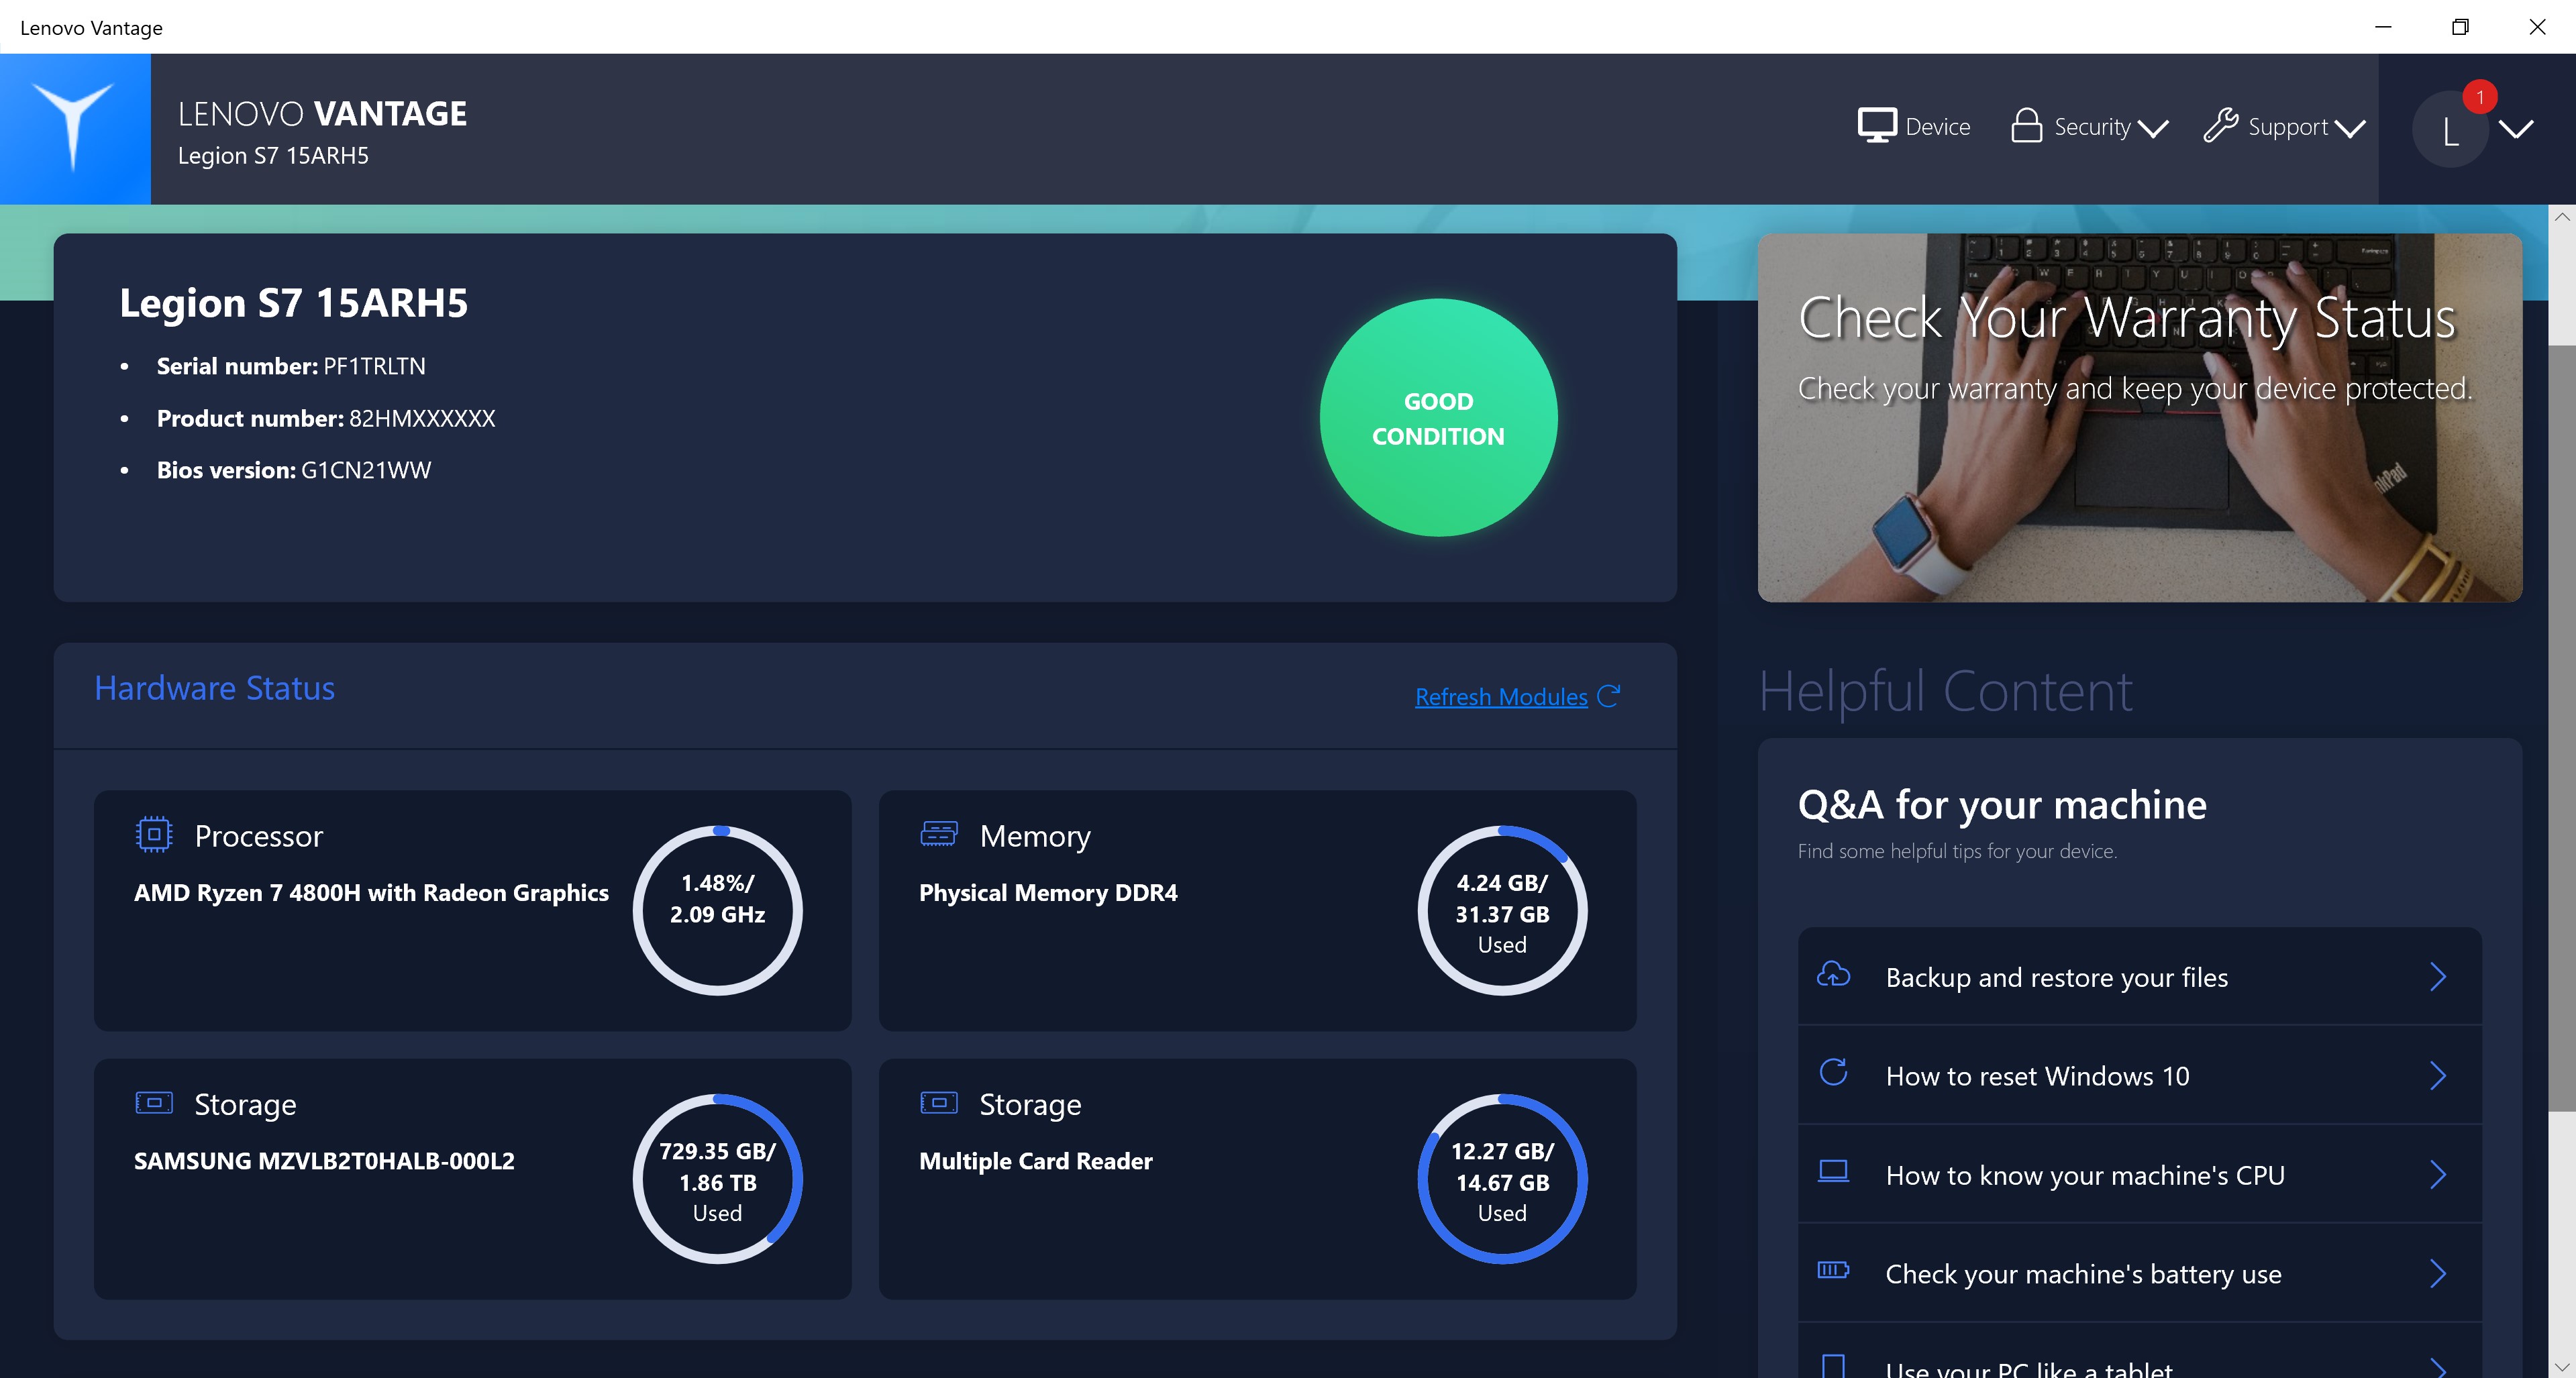Click AMD Ryzen 7 4800H processor name
Image resolution: width=2576 pixels, height=1378 pixels.
coord(371,893)
